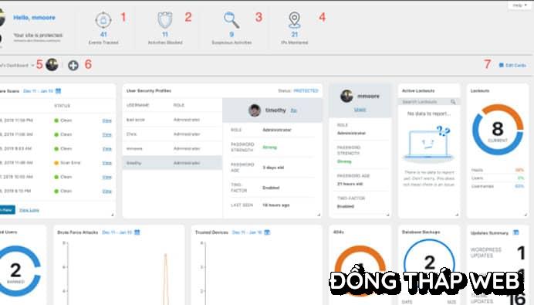Screen dimensions: 534x305
Task: Click resize handle of Active Lockouts card
Action: (x=457, y=215)
